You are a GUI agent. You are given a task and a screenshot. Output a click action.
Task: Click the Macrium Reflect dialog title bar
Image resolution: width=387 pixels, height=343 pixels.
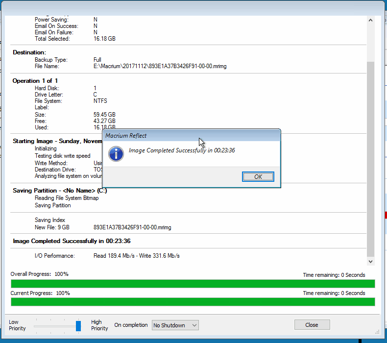(x=191, y=135)
